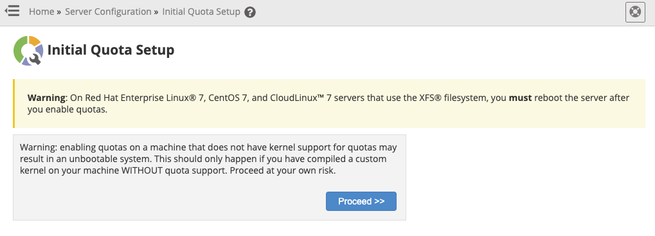This screenshot has width=655, height=236.
Task: Select the Initial Quota Setup breadcrumb
Action: (201, 12)
